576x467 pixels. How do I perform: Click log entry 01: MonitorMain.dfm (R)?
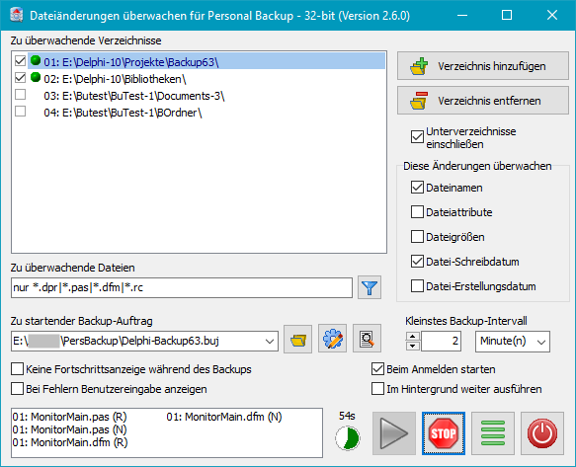point(70,442)
